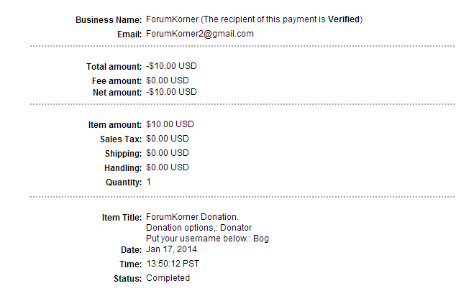
Task: Click the username line ending in Bog
Action: coord(207,239)
